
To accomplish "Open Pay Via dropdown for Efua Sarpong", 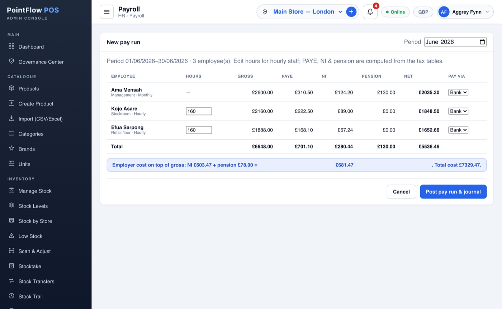I will (458, 130).
